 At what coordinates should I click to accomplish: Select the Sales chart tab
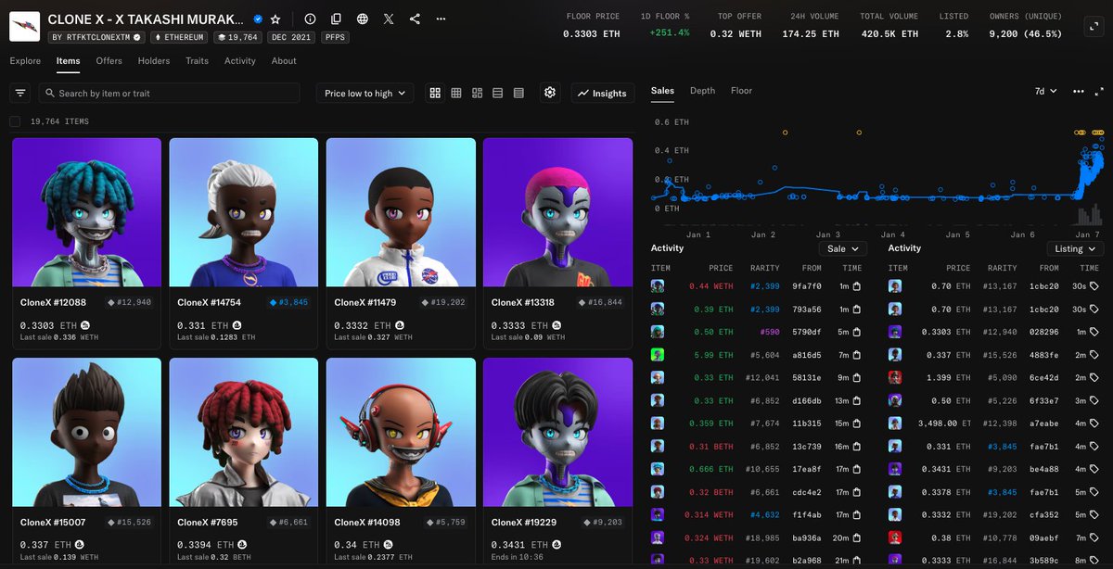coord(662,91)
